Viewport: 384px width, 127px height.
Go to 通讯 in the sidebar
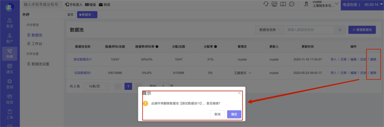coord(10,69)
